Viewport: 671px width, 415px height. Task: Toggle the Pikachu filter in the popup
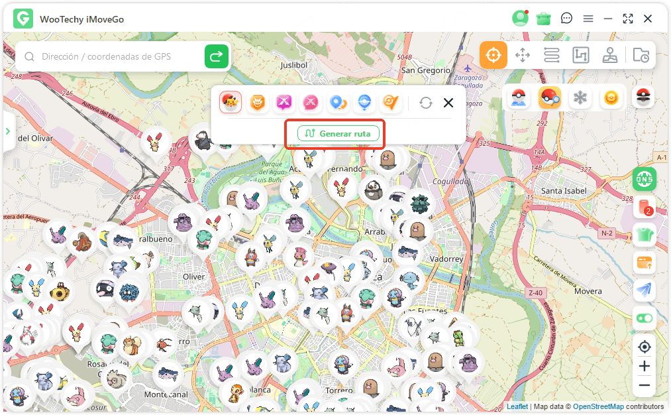[231, 103]
